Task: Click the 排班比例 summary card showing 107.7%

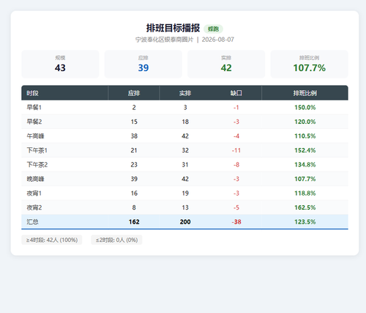Action: click(309, 65)
